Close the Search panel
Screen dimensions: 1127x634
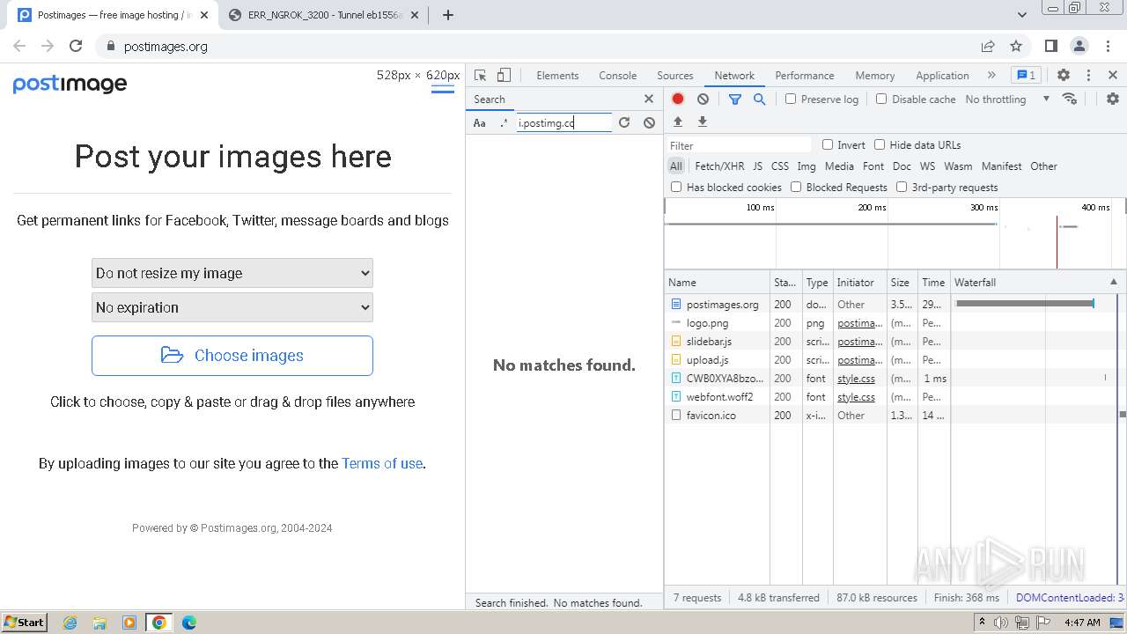(x=649, y=100)
